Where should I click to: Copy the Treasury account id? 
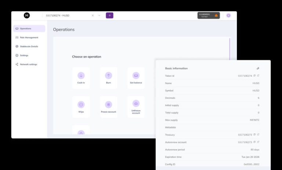coord(254,134)
